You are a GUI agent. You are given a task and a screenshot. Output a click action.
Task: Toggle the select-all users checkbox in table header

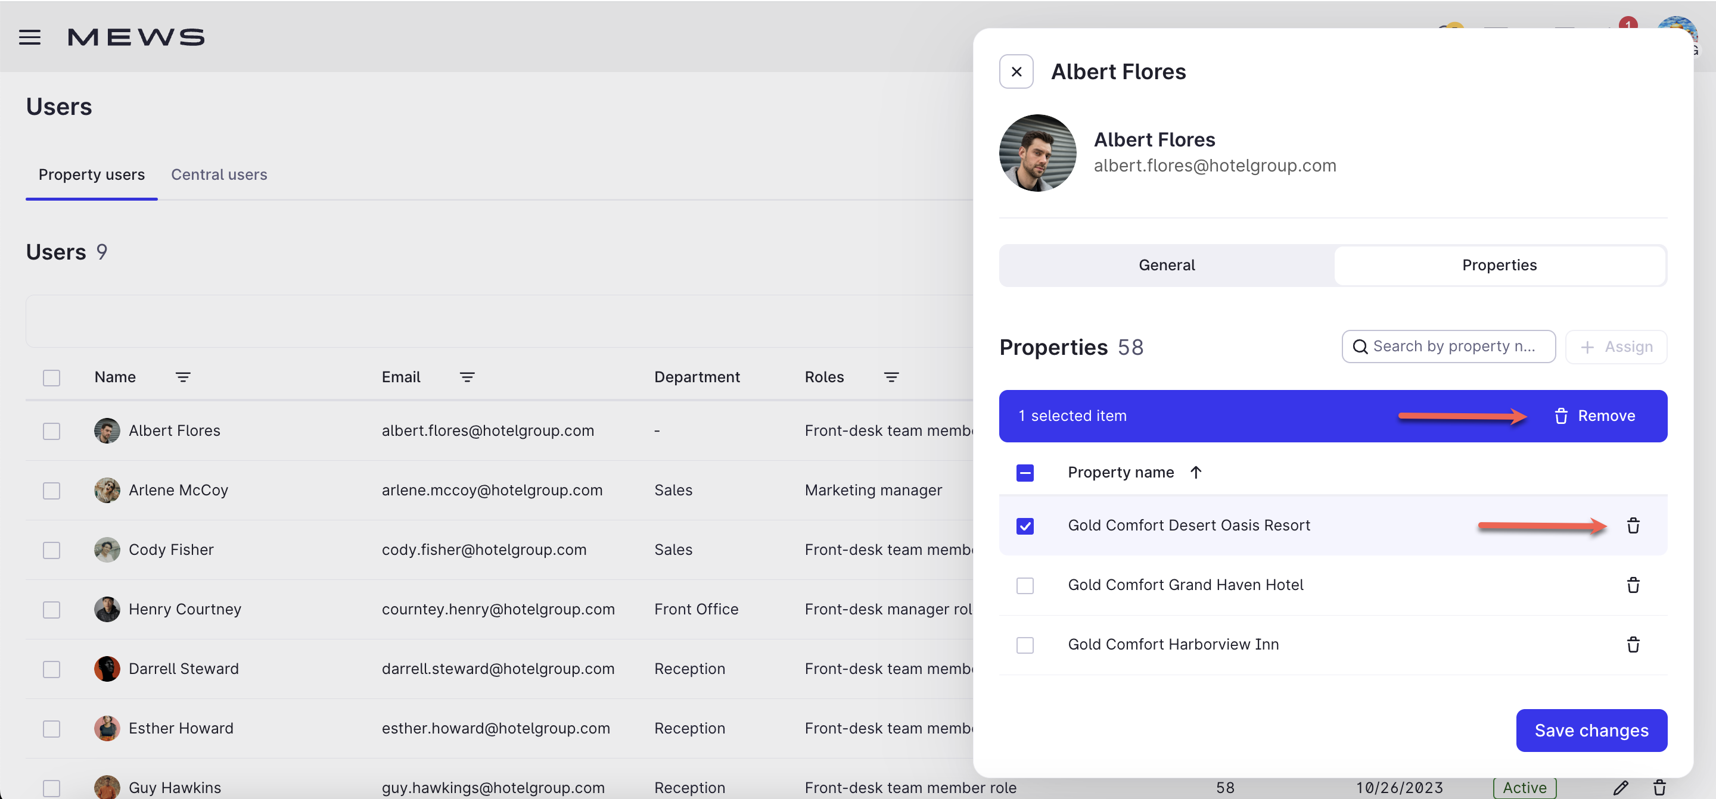(x=51, y=377)
